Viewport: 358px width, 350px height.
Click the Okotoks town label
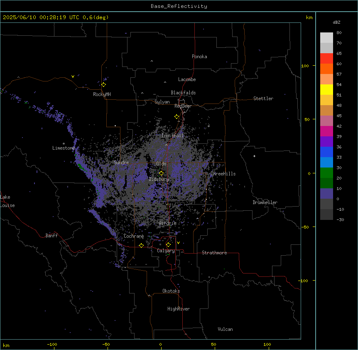(171, 291)
